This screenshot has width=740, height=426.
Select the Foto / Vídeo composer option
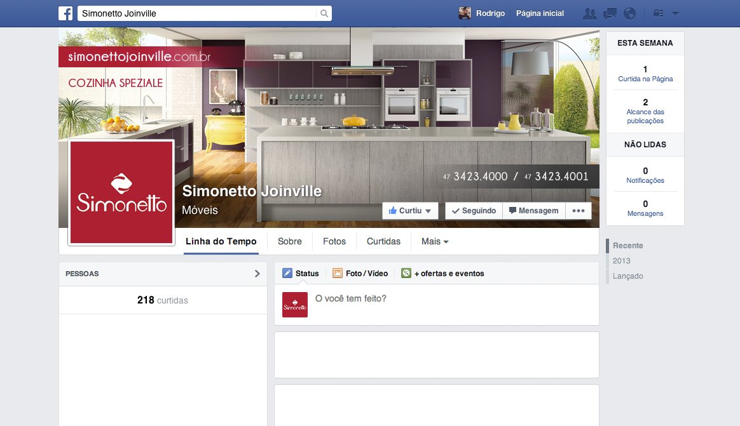coord(360,274)
